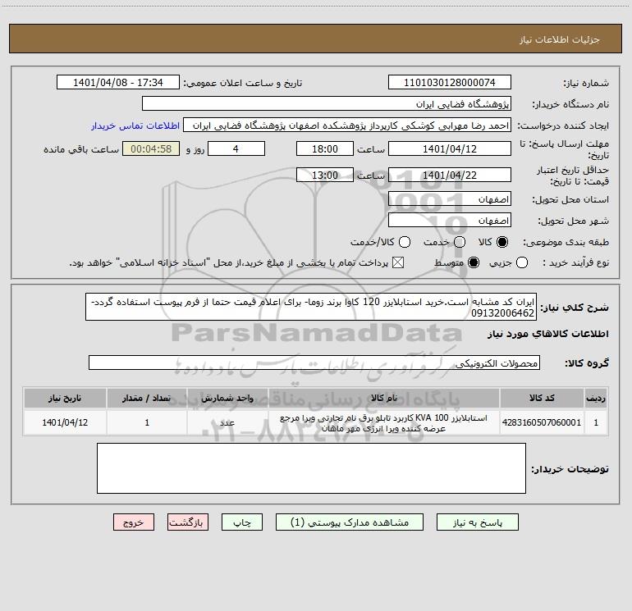The image size is (632, 611).
Task: Click the delivery province field اصفهان
Action: click(x=450, y=199)
